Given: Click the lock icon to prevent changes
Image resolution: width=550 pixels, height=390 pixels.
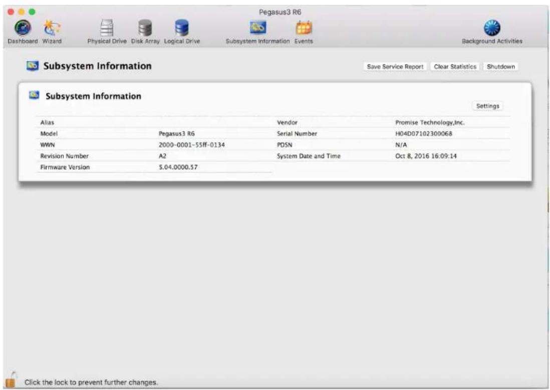Looking at the screenshot, I should tap(11, 380).
